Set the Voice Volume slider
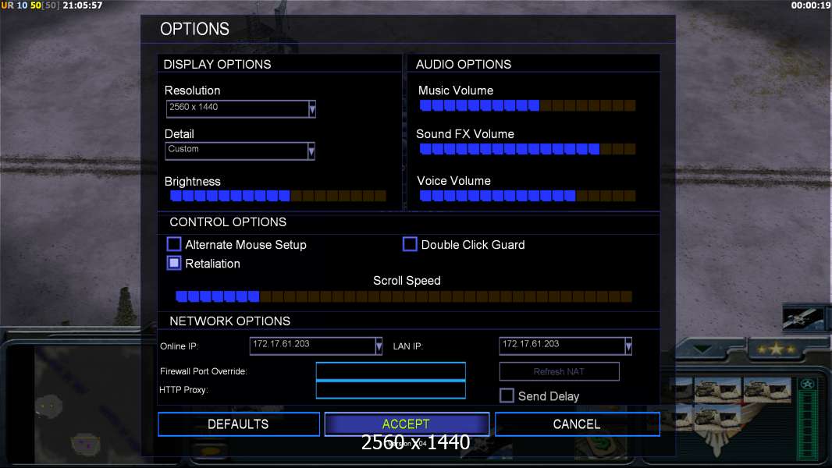 pyautogui.click(x=528, y=196)
